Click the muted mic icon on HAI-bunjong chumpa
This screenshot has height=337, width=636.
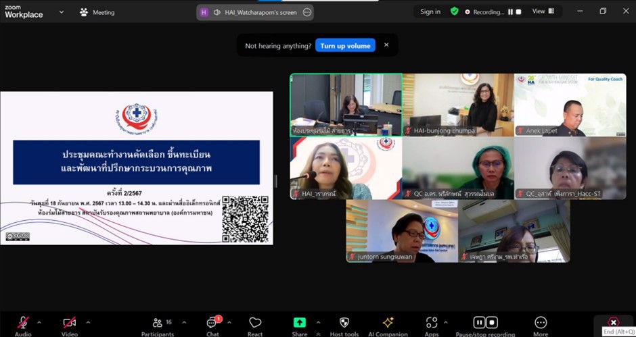click(x=408, y=131)
